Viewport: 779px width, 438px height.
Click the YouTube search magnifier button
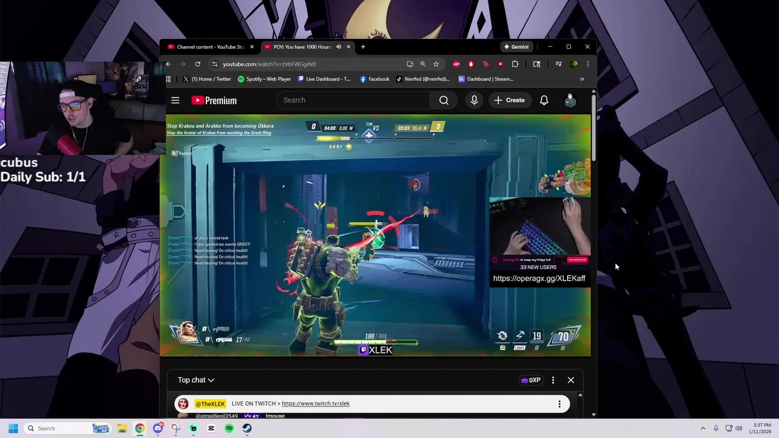click(444, 100)
